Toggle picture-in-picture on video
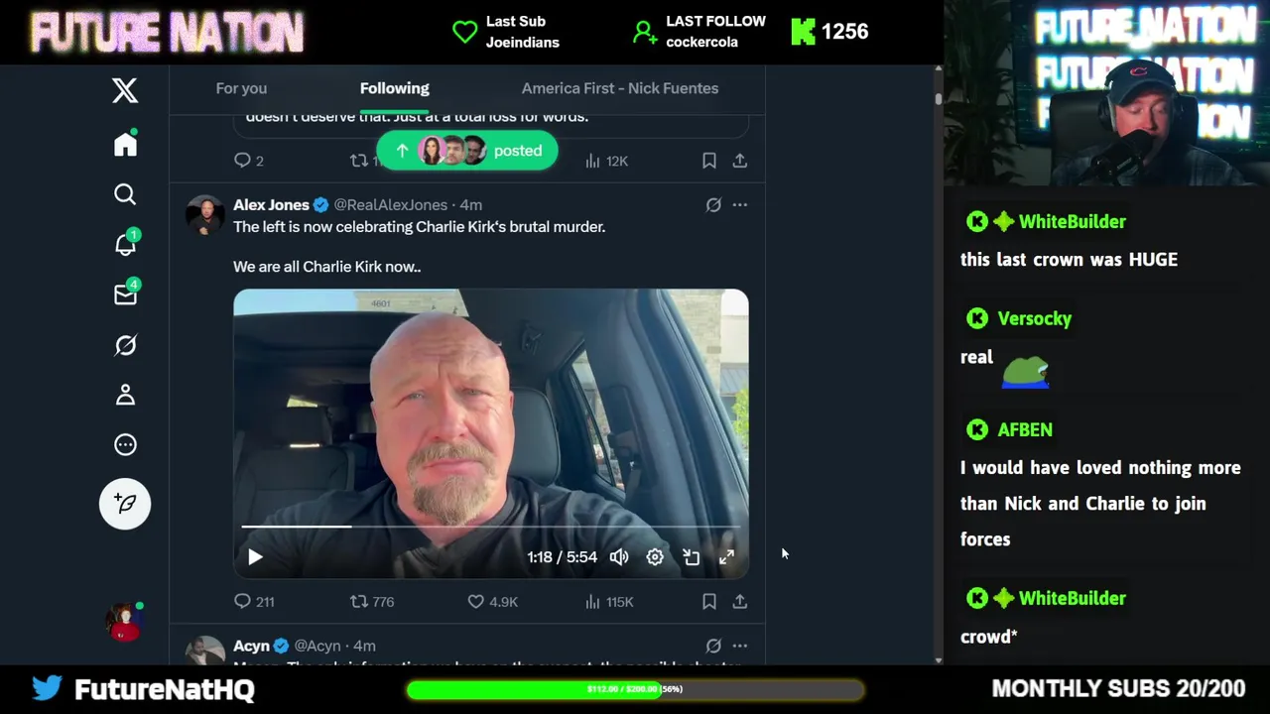Viewport: 1270px width, 714px height. (692, 557)
